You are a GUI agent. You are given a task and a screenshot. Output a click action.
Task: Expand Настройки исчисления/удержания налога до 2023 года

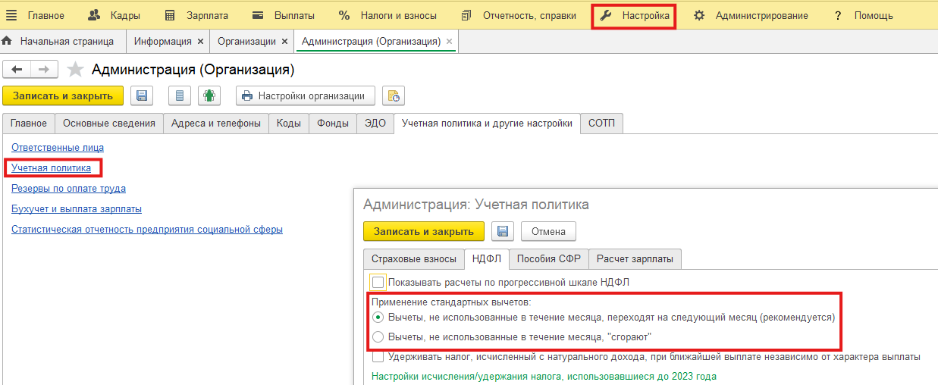click(x=544, y=376)
